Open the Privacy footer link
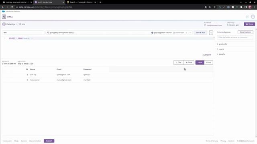Image resolution: width=257 pixels, height=144 pixels. [223, 141]
